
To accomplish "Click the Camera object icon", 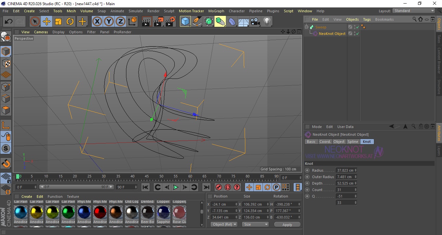I will (255, 22).
